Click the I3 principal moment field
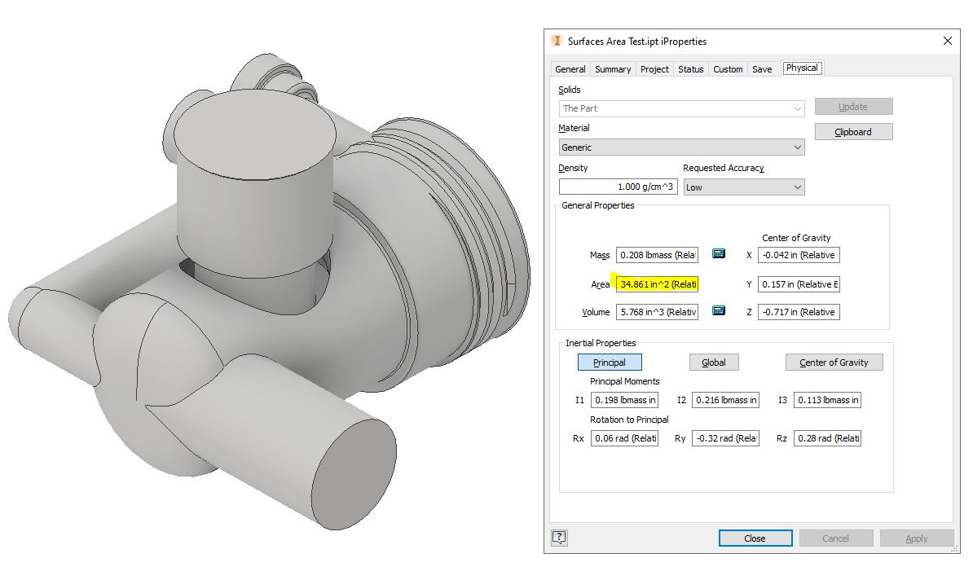Viewport: 973px width, 580px height. pyautogui.click(x=827, y=400)
